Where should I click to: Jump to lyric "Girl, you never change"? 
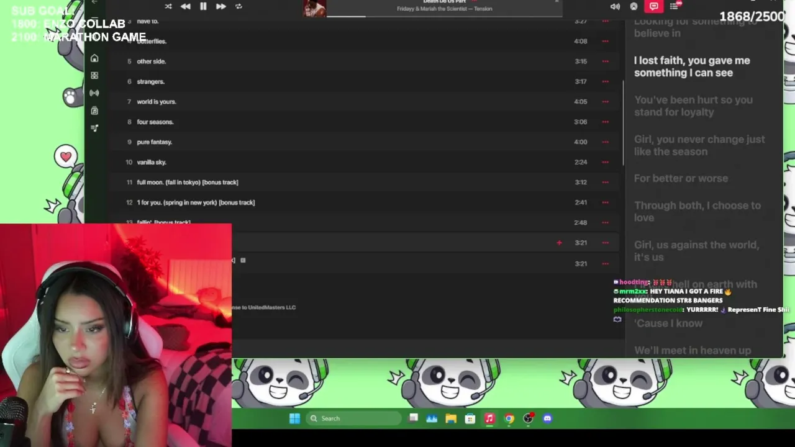click(699, 145)
